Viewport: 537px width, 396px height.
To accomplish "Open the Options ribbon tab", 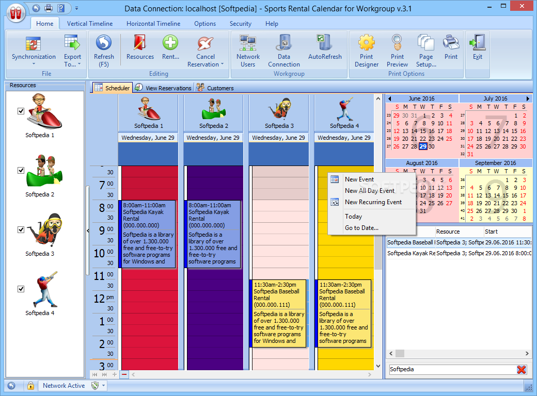I will coord(205,24).
